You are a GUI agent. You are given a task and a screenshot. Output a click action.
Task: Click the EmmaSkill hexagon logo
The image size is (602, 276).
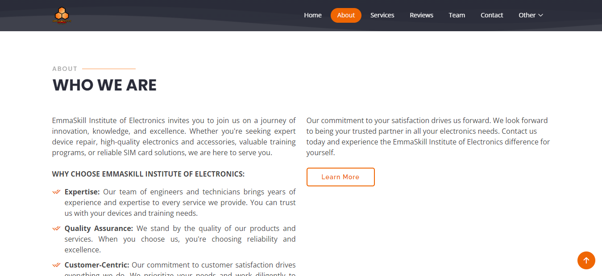(61, 15)
